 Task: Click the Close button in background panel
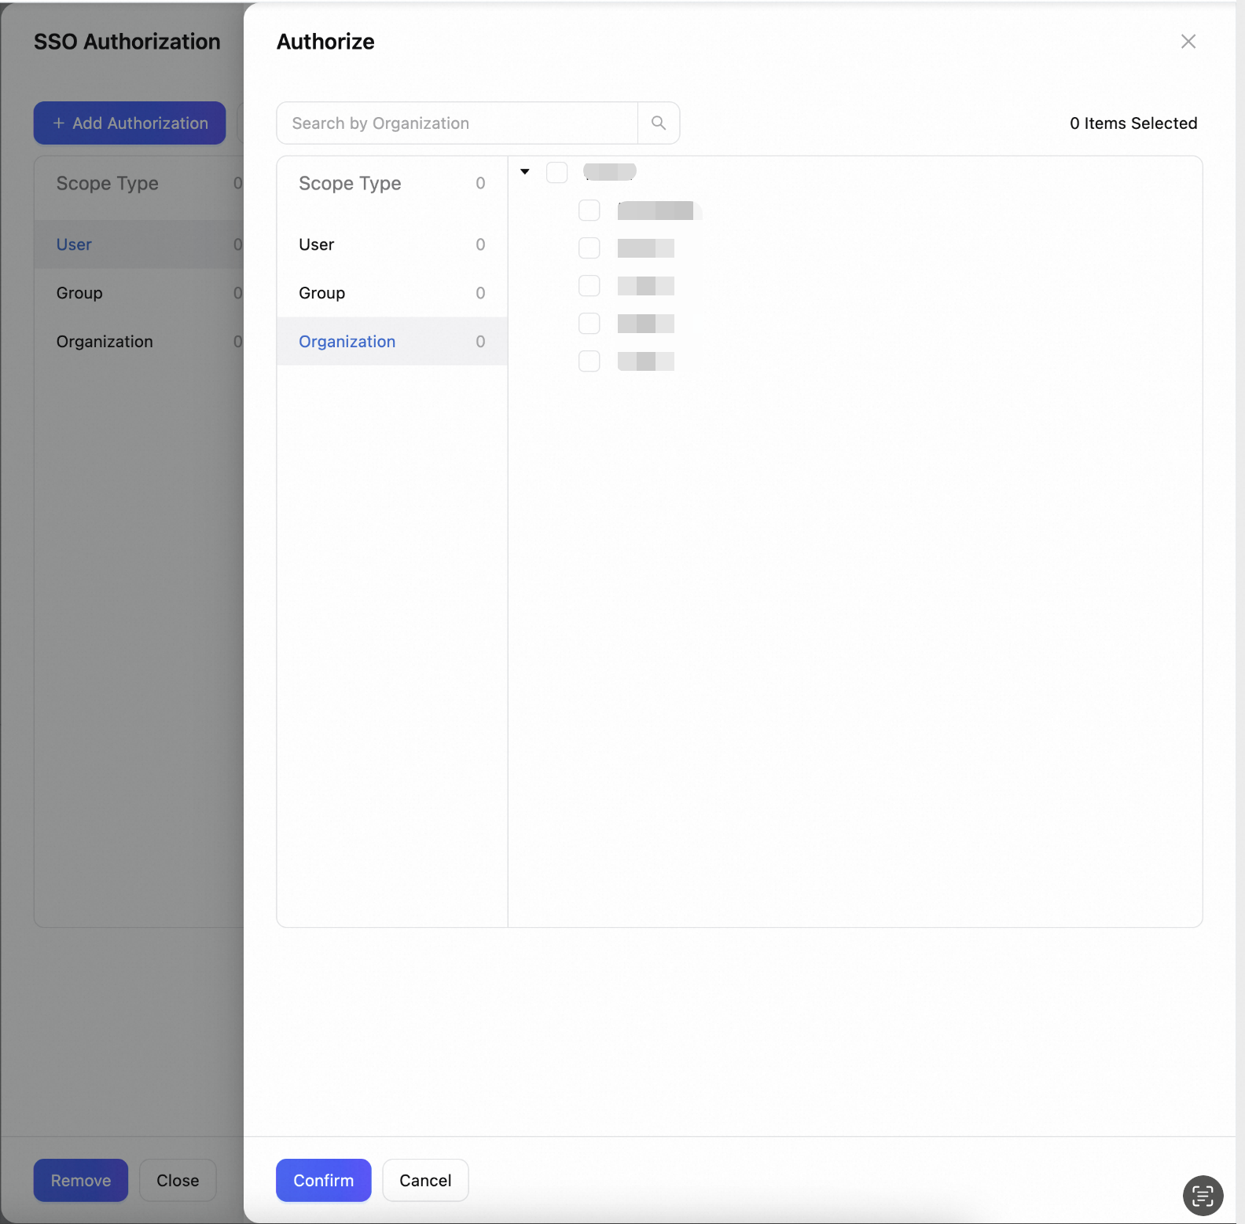[178, 1180]
